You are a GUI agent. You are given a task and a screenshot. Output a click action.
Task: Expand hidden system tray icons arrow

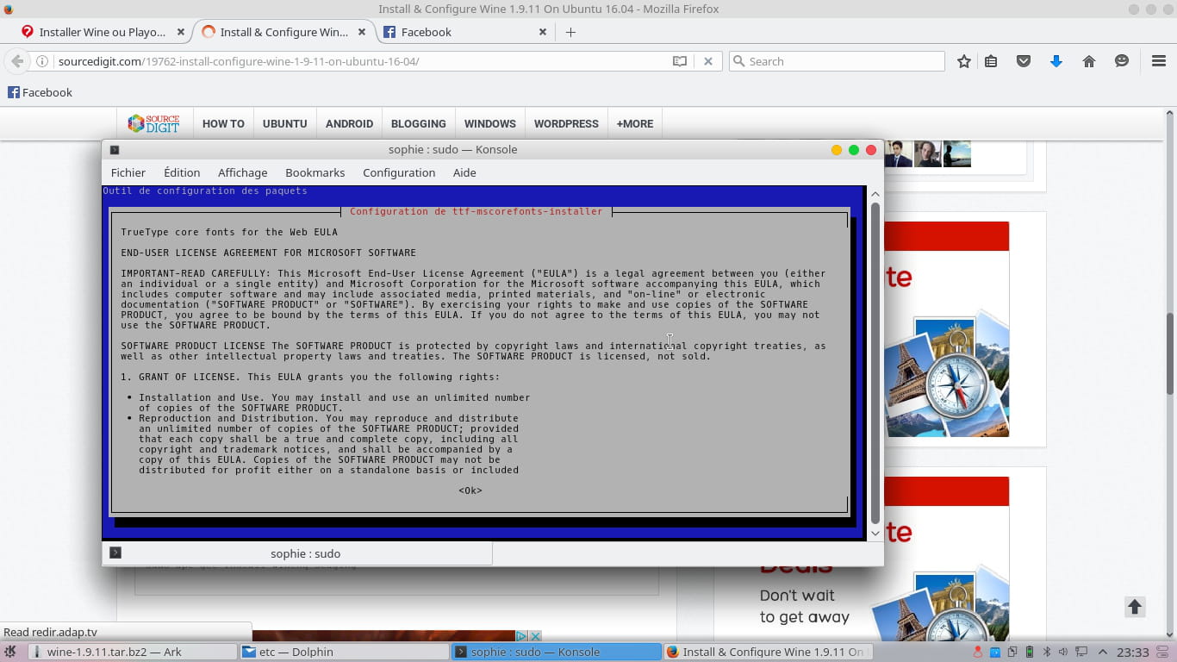[x=1102, y=652]
